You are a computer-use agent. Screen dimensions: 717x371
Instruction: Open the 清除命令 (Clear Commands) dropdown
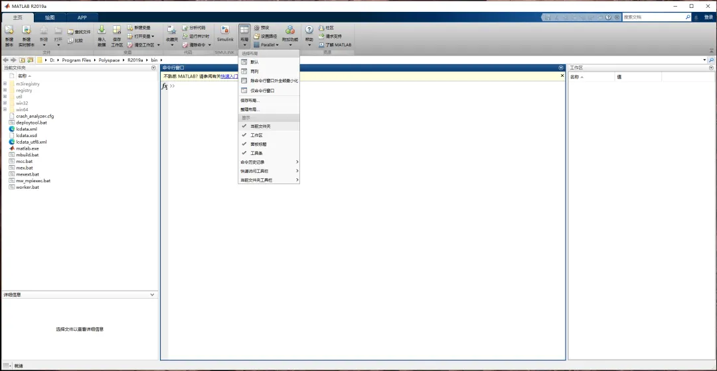[209, 45]
